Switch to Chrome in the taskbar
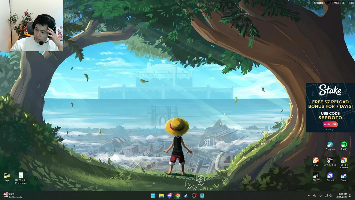The image size is (355, 200). pyautogui.click(x=177, y=196)
